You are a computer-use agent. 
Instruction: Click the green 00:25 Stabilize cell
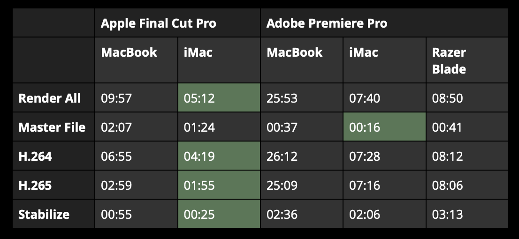coord(219,214)
